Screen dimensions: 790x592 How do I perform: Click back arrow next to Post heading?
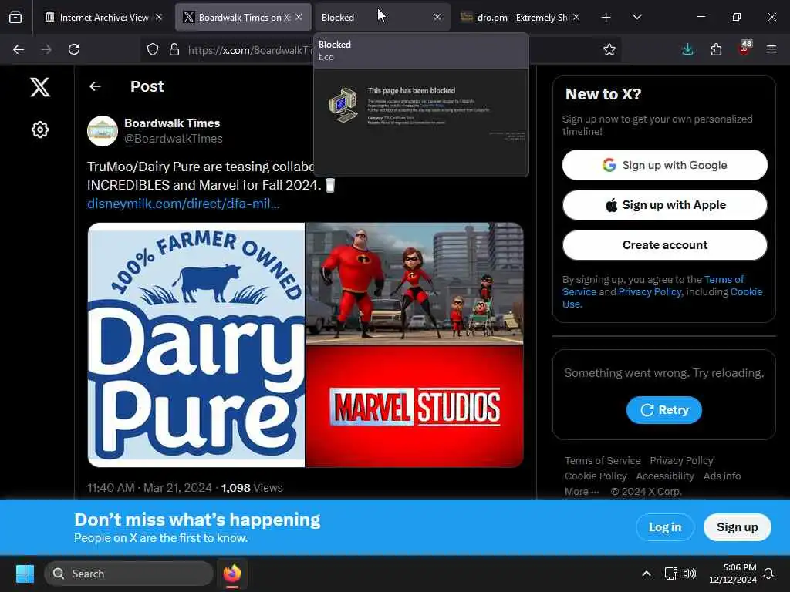pos(95,86)
